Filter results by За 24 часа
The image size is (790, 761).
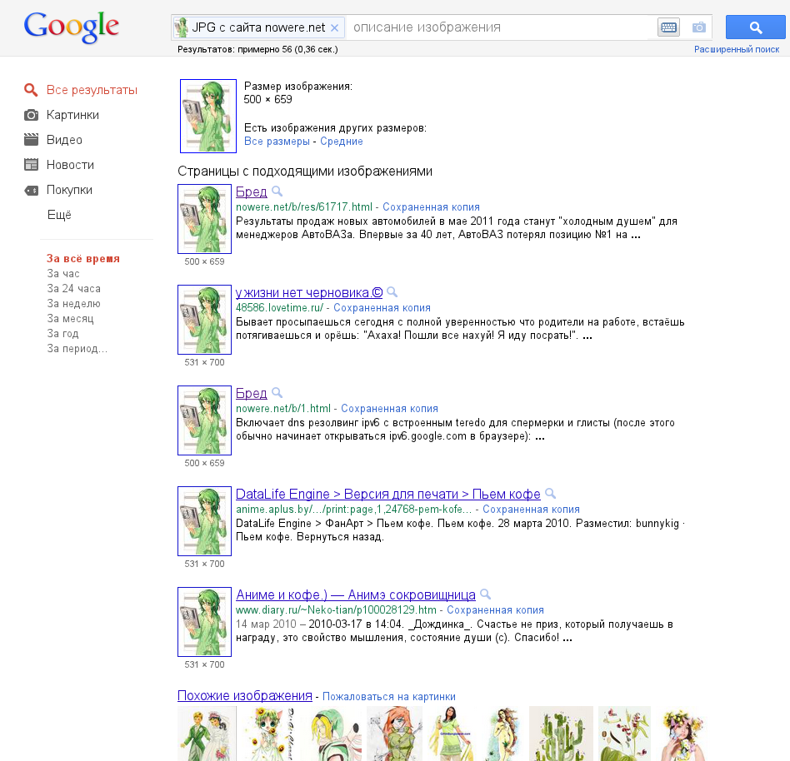(73, 288)
